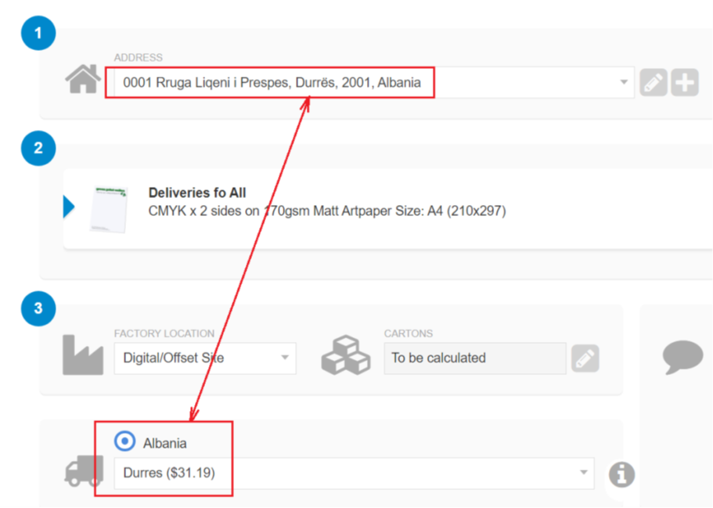Open the Durres ($31.19) shipping dropdown

click(x=354, y=473)
